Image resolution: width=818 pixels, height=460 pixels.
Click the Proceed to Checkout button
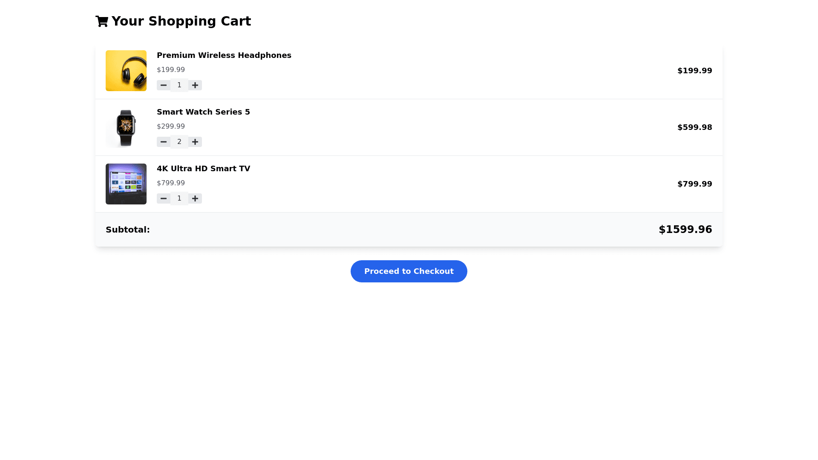409,271
